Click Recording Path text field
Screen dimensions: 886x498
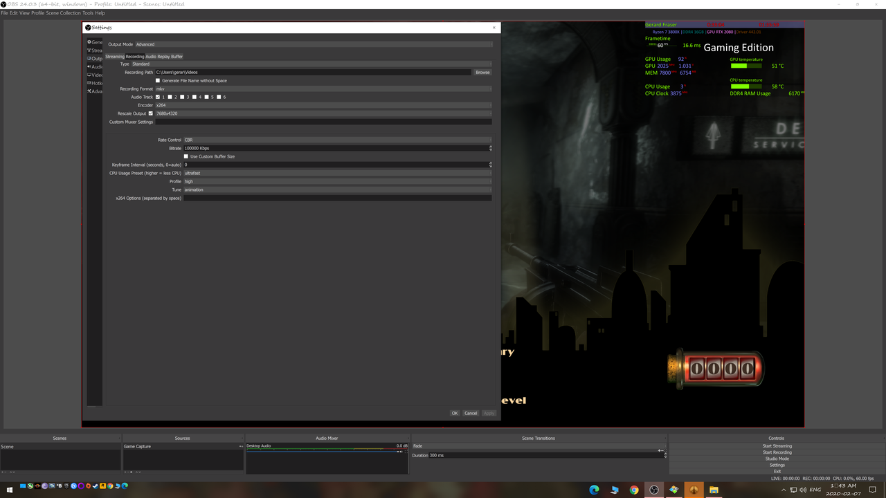tap(313, 72)
